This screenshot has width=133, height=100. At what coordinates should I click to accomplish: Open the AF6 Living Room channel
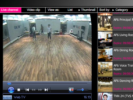point(116,39)
